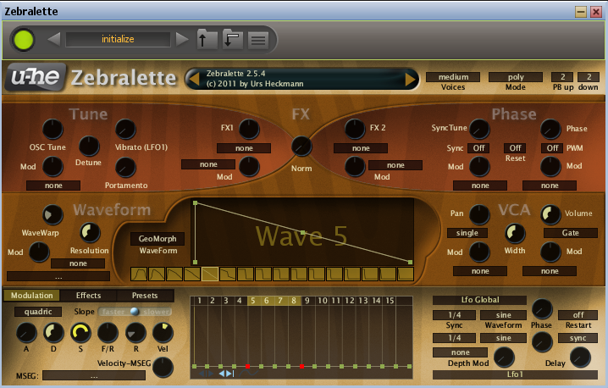Switch to the Effects tab

point(88,296)
